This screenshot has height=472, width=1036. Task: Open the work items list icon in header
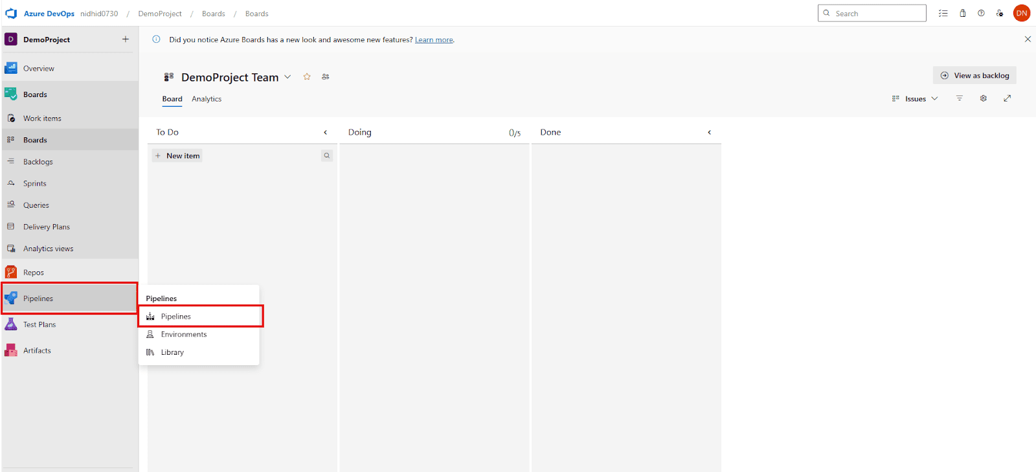943,13
